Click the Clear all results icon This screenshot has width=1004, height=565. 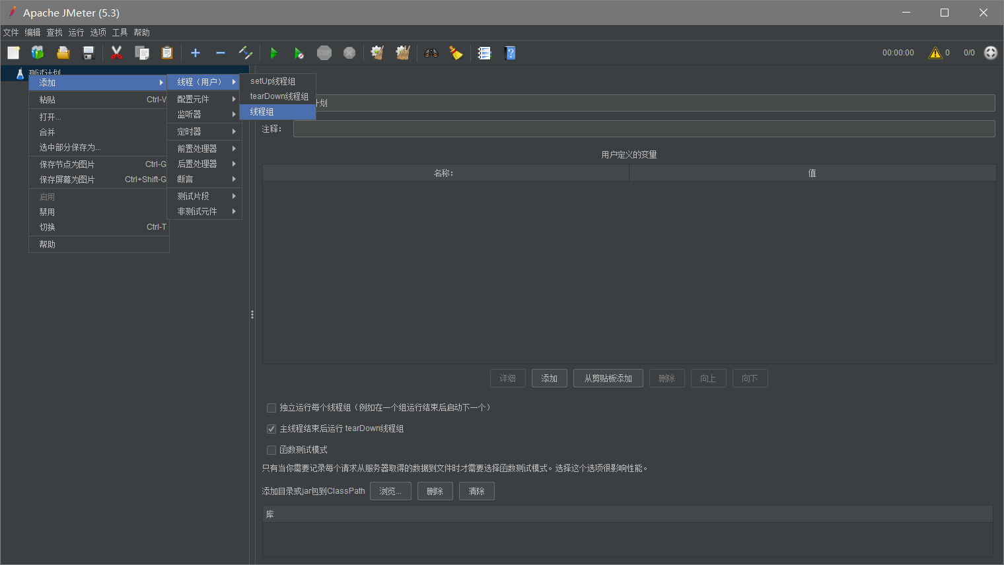click(x=403, y=53)
